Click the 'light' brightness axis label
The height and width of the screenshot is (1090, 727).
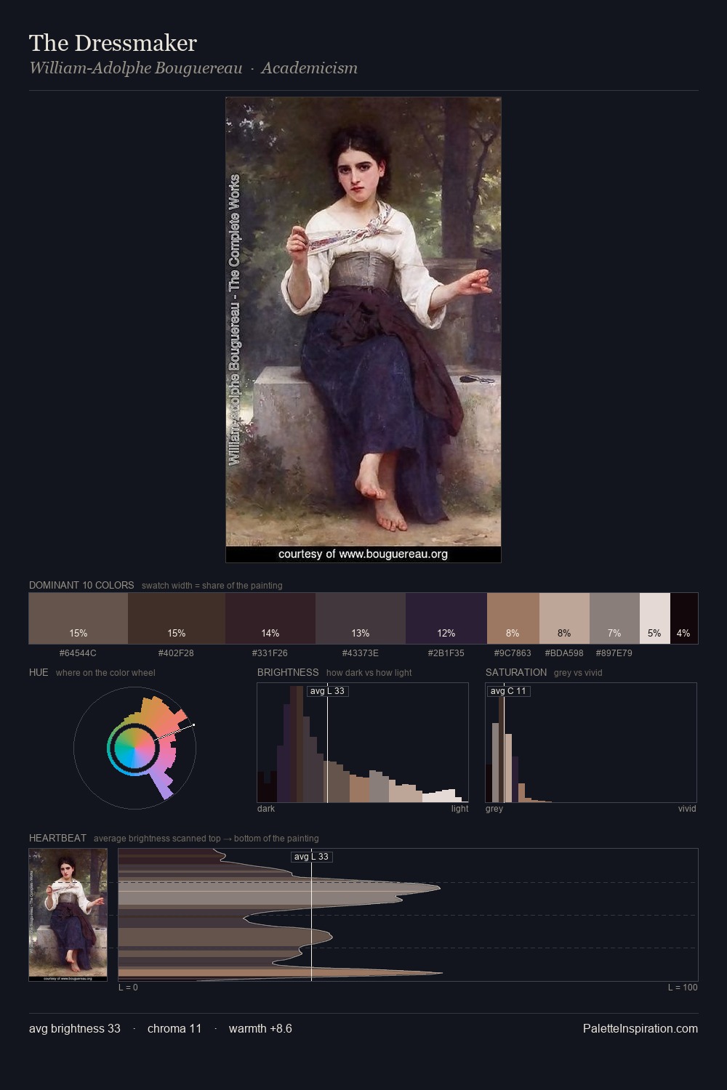tap(459, 809)
